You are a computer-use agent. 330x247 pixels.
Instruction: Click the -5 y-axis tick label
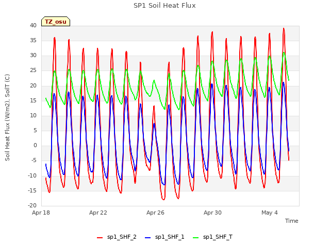pyautogui.click(x=34, y=161)
